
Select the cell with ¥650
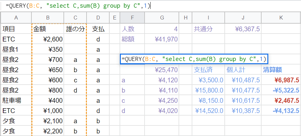[x=48, y=70]
